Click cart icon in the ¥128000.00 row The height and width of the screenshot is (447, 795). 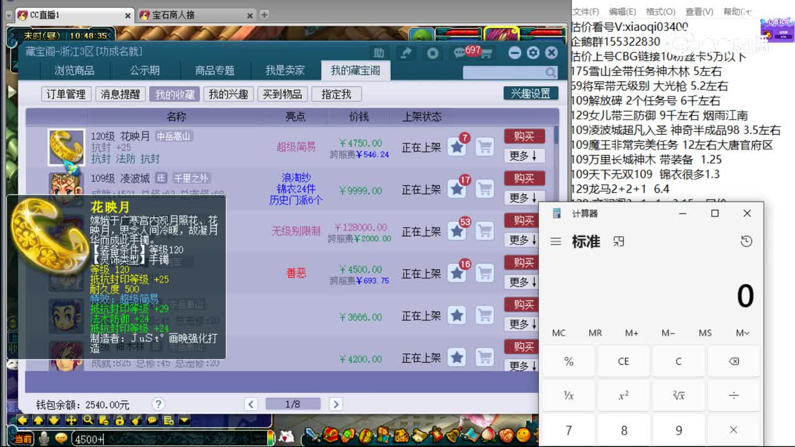[484, 231]
